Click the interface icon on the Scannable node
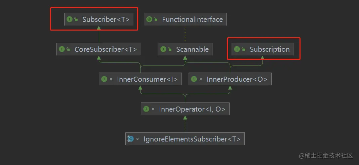Viewport: 359px width, 165px height. tap(163, 49)
